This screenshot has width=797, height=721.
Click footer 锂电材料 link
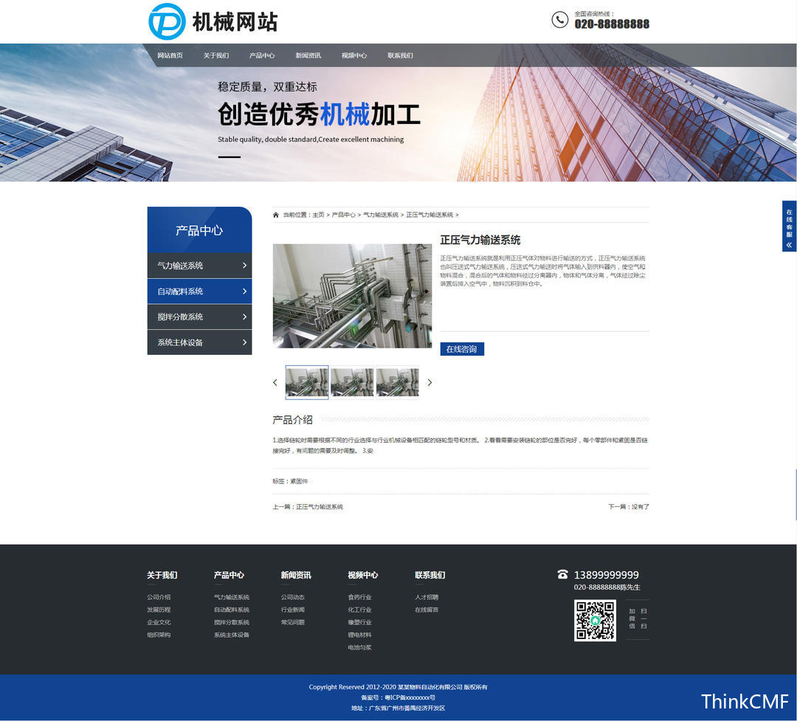pyautogui.click(x=359, y=635)
